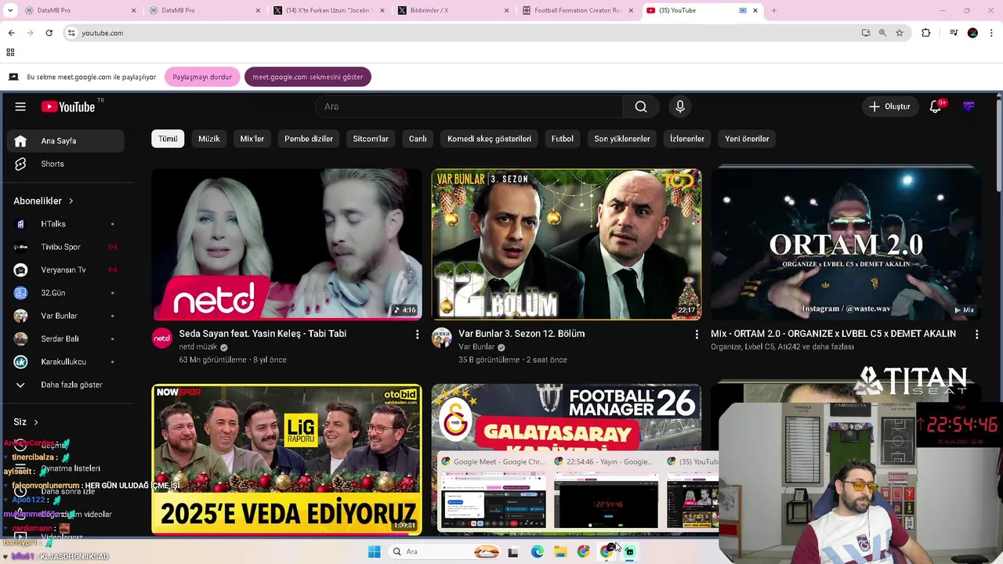The width and height of the screenshot is (1003, 564).
Task: Open Serdar Bali channel subscription
Action: 66,338
